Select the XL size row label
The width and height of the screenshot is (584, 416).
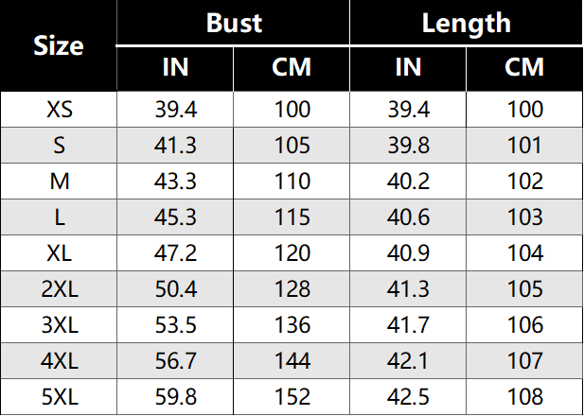click(x=59, y=253)
